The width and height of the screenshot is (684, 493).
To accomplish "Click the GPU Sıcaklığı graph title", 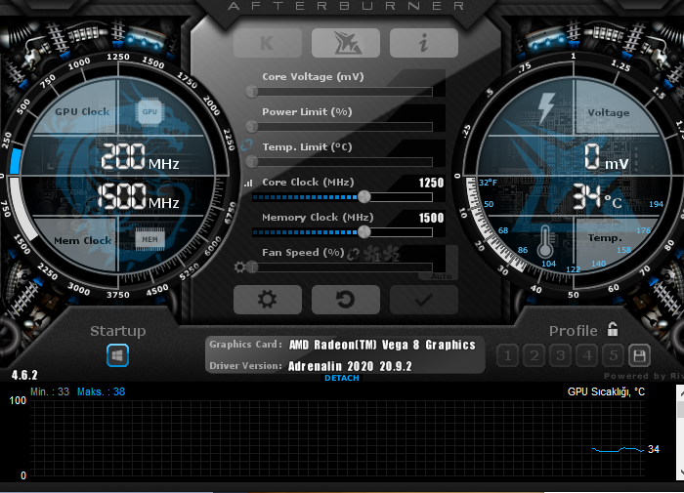I will (606, 391).
